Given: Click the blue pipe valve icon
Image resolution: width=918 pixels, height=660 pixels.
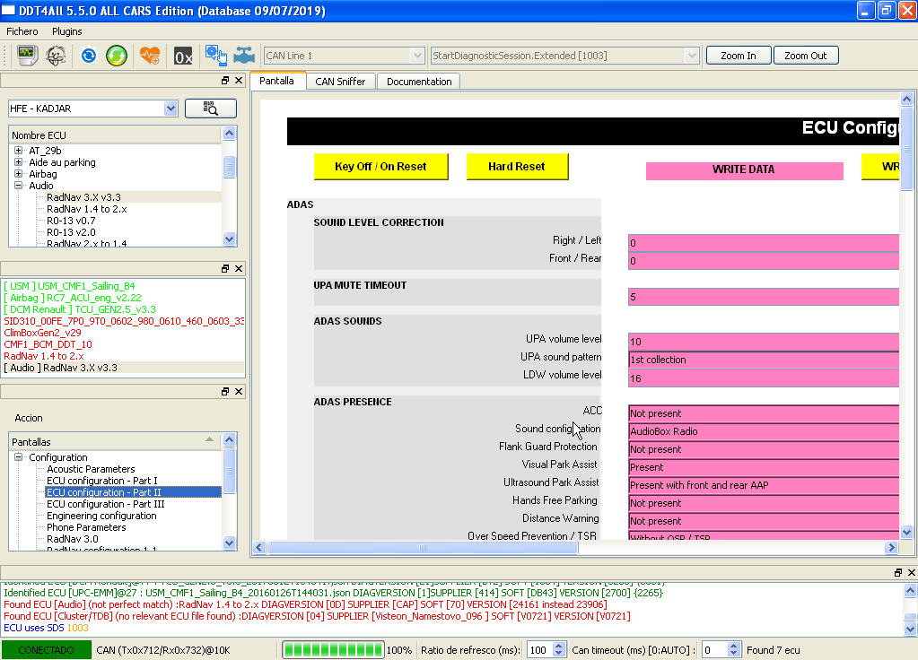Looking at the screenshot, I should 244,56.
